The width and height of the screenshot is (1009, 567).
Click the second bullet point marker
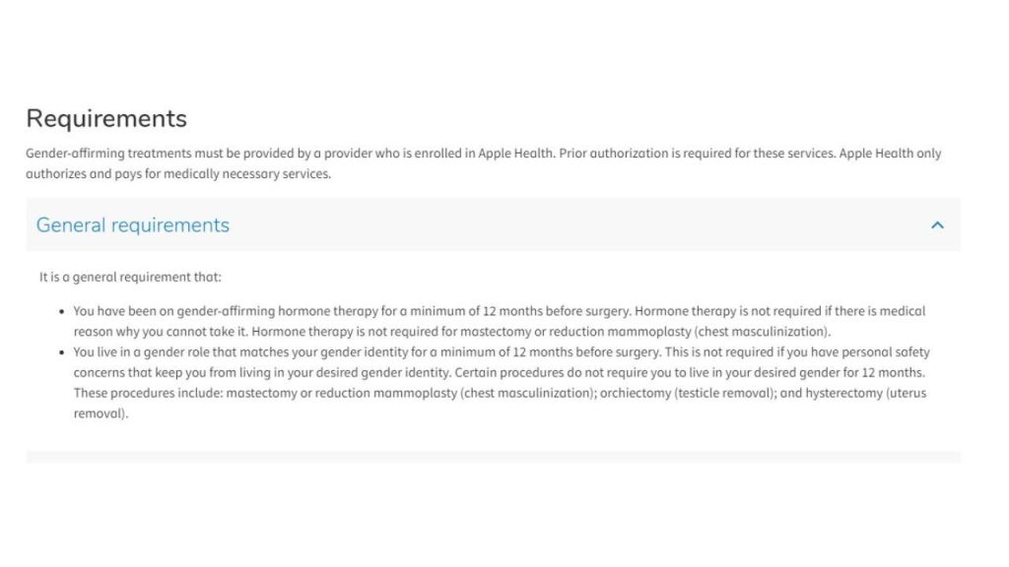61,351
